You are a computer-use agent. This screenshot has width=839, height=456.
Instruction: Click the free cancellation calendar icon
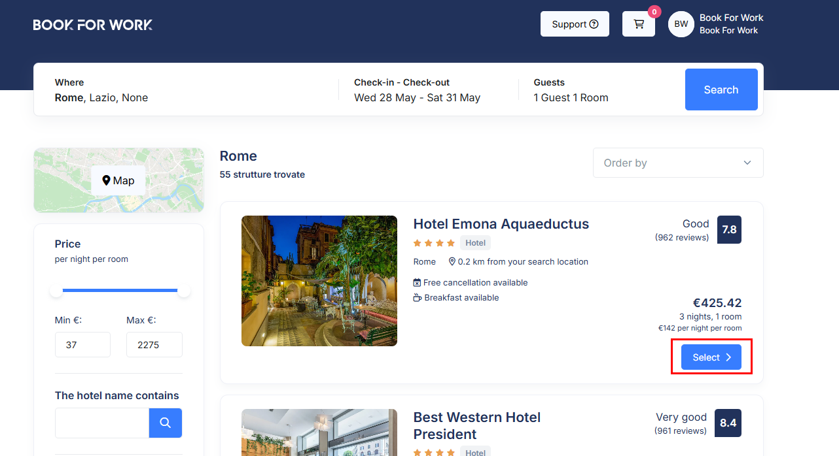[417, 283]
